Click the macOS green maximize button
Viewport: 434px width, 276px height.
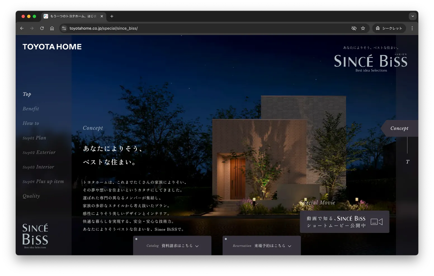tap(34, 16)
